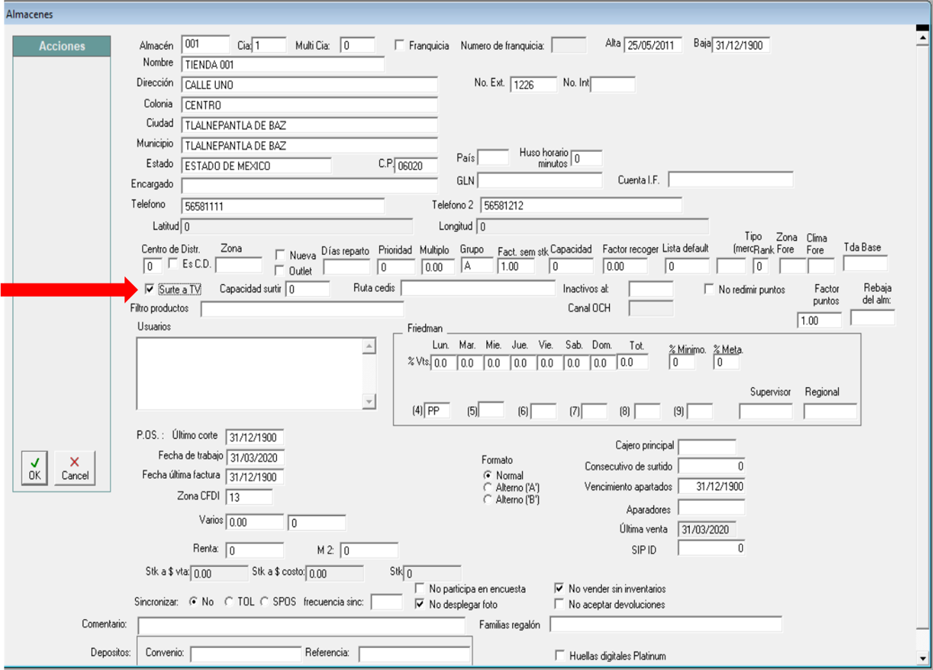Screen dimensions: 933x670
Task: Enable Huellas digitales Platinum checkbox
Action: pos(560,655)
